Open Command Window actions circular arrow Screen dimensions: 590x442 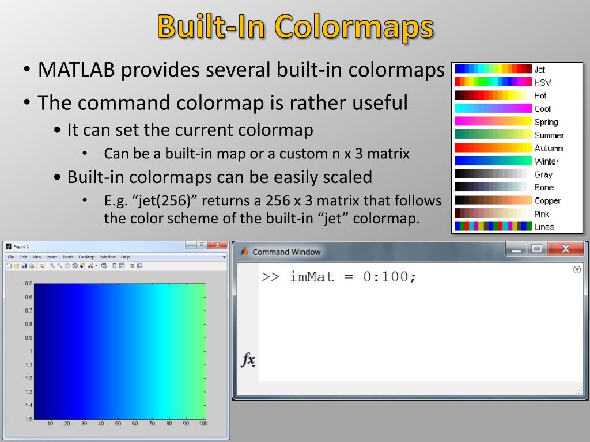tap(577, 269)
